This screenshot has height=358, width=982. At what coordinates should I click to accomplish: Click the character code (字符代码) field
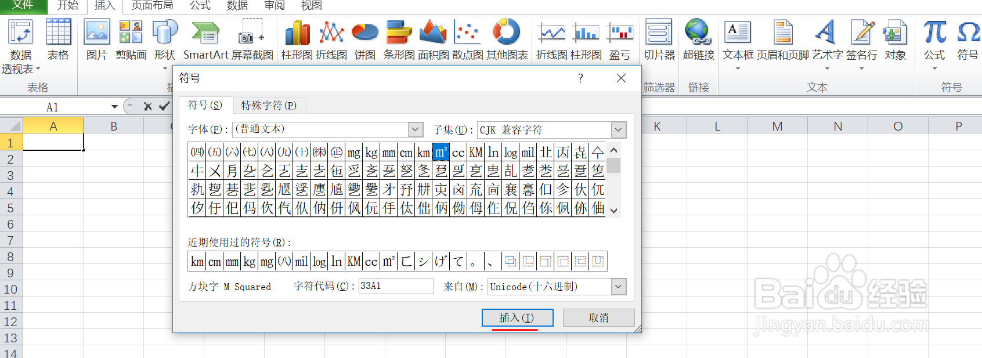tap(396, 286)
